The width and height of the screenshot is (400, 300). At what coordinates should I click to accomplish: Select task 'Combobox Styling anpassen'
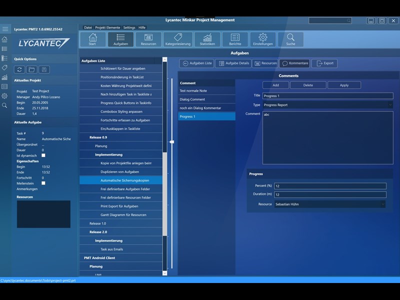pos(121,111)
